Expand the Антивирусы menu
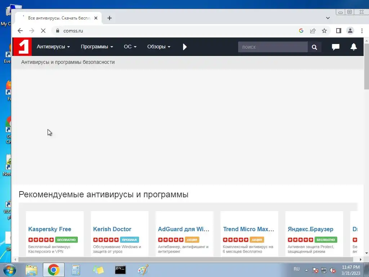The image size is (369, 277). pos(53,47)
